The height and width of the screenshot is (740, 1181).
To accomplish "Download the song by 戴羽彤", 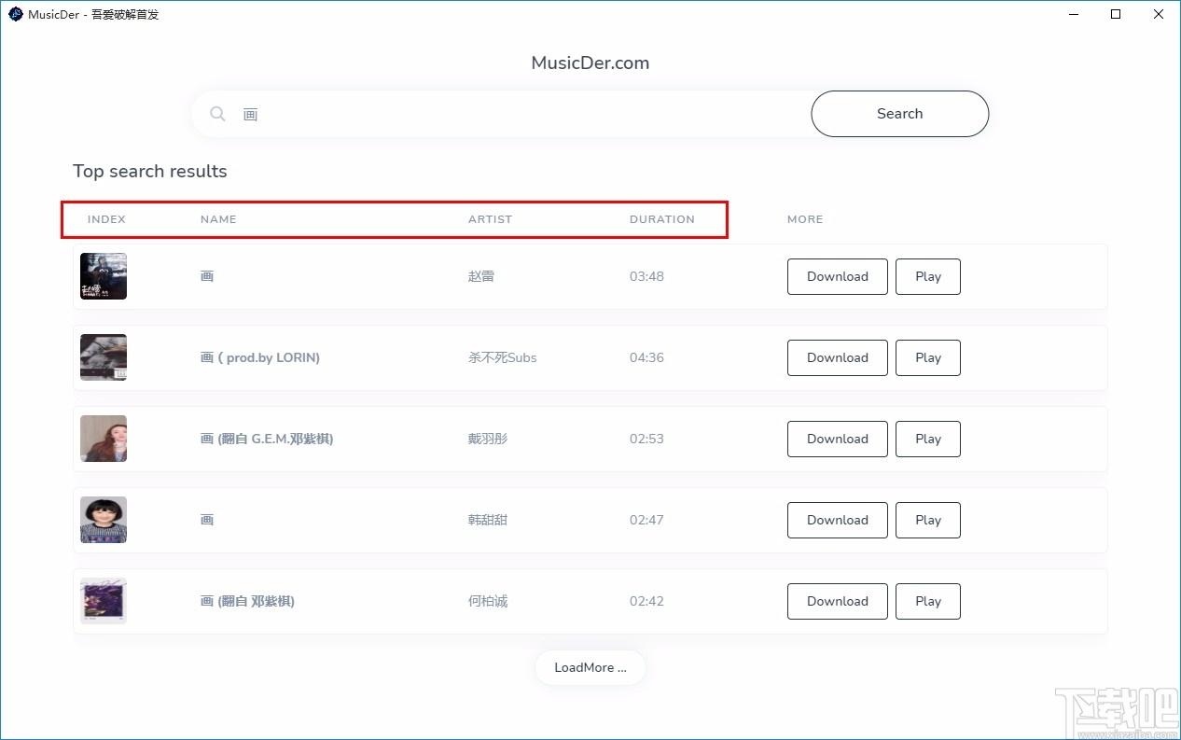I will click(837, 439).
